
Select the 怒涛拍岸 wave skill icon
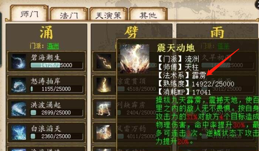point(19,85)
